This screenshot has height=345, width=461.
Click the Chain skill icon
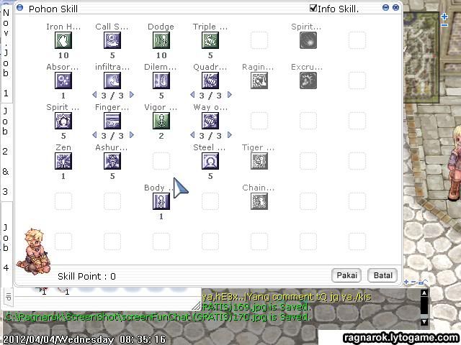point(259,201)
